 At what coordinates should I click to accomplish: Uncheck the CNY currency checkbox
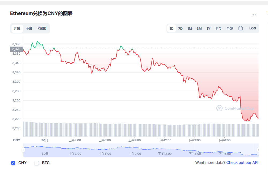pos(13,163)
